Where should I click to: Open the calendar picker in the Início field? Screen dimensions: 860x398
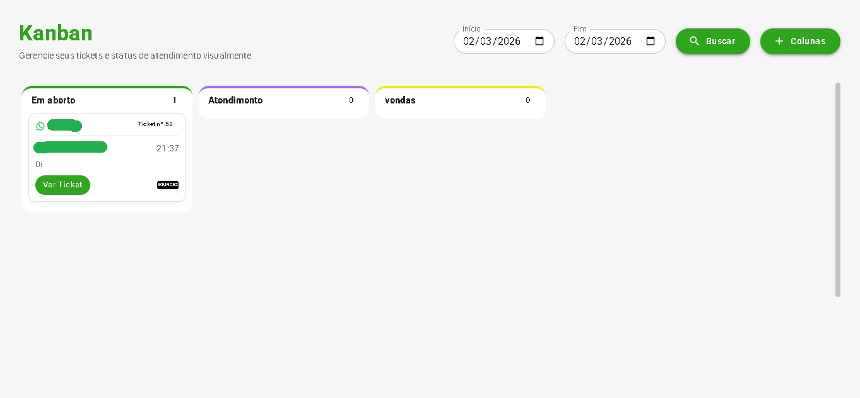539,41
